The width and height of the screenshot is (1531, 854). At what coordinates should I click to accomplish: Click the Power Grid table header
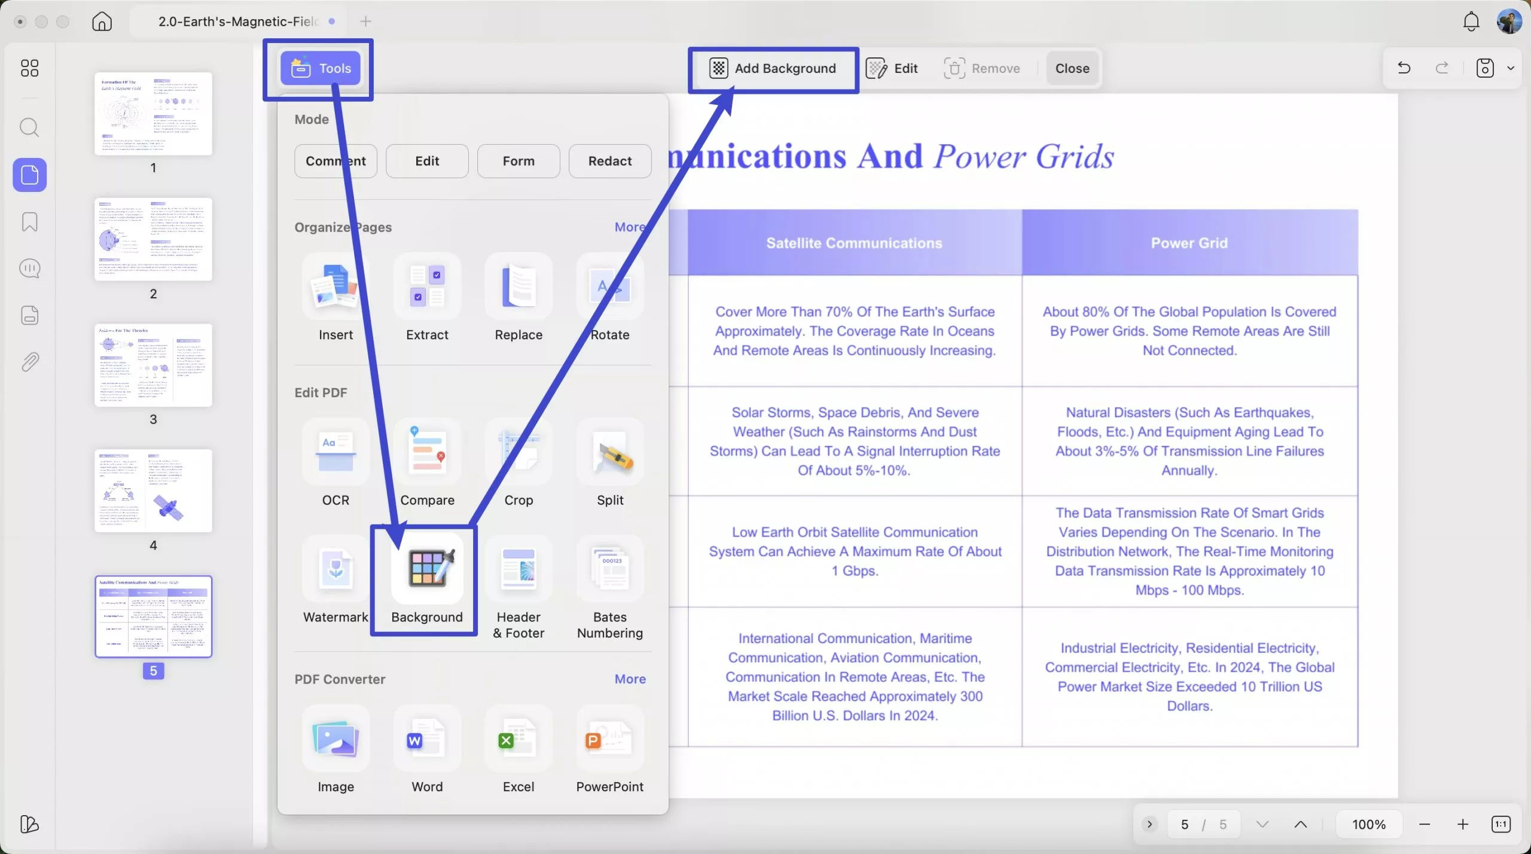(x=1190, y=243)
